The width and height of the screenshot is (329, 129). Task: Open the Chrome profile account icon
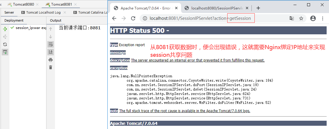click(313, 18)
